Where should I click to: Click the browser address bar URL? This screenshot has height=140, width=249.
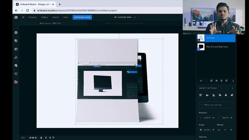click(77, 10)
